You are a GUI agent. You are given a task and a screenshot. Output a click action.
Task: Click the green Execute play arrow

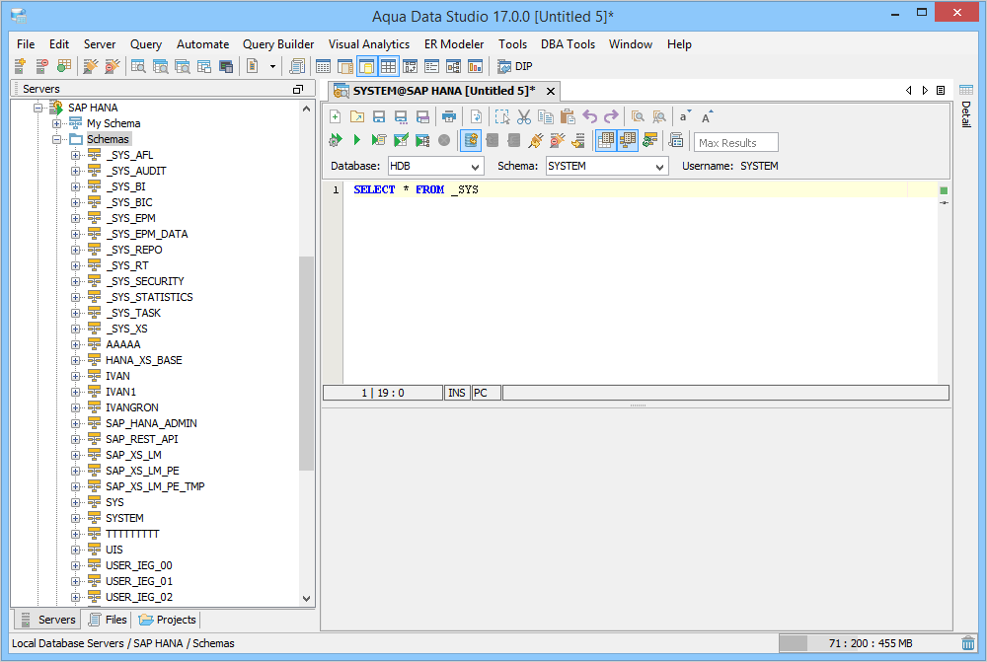point(357,140)
